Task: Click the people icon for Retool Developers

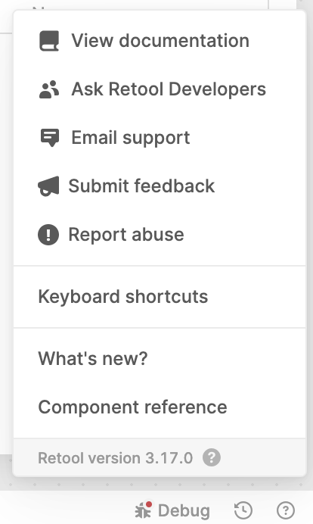Action: click(x=49, y=89)
